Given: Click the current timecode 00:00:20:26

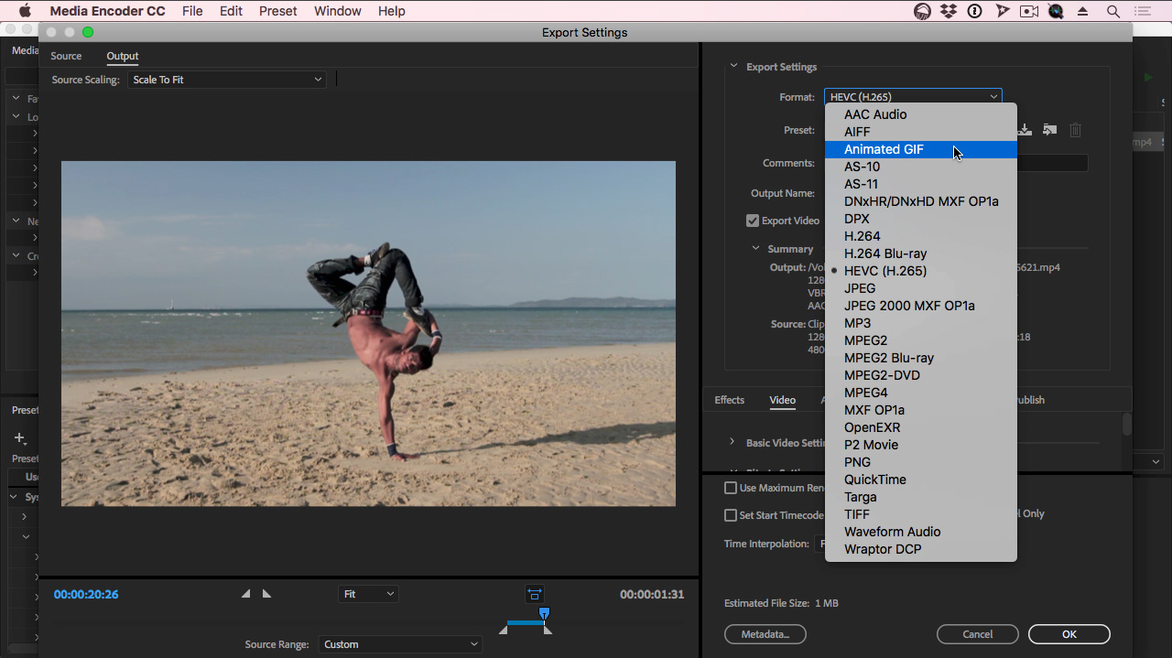Looking at the screenshot, I should pyautogui.click(x=86, y=594).
